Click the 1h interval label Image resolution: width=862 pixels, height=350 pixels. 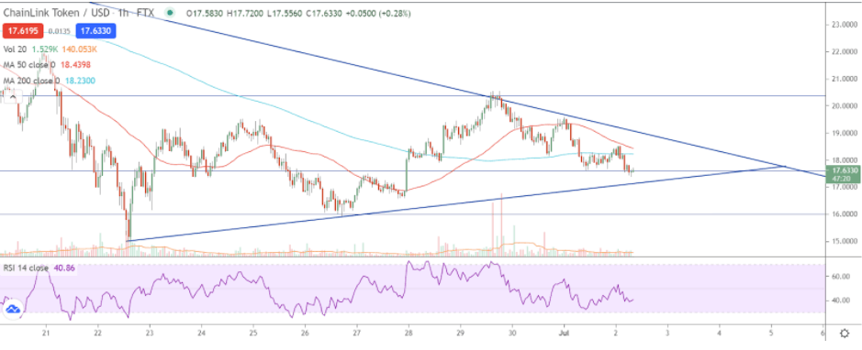[x=124, y=13]
